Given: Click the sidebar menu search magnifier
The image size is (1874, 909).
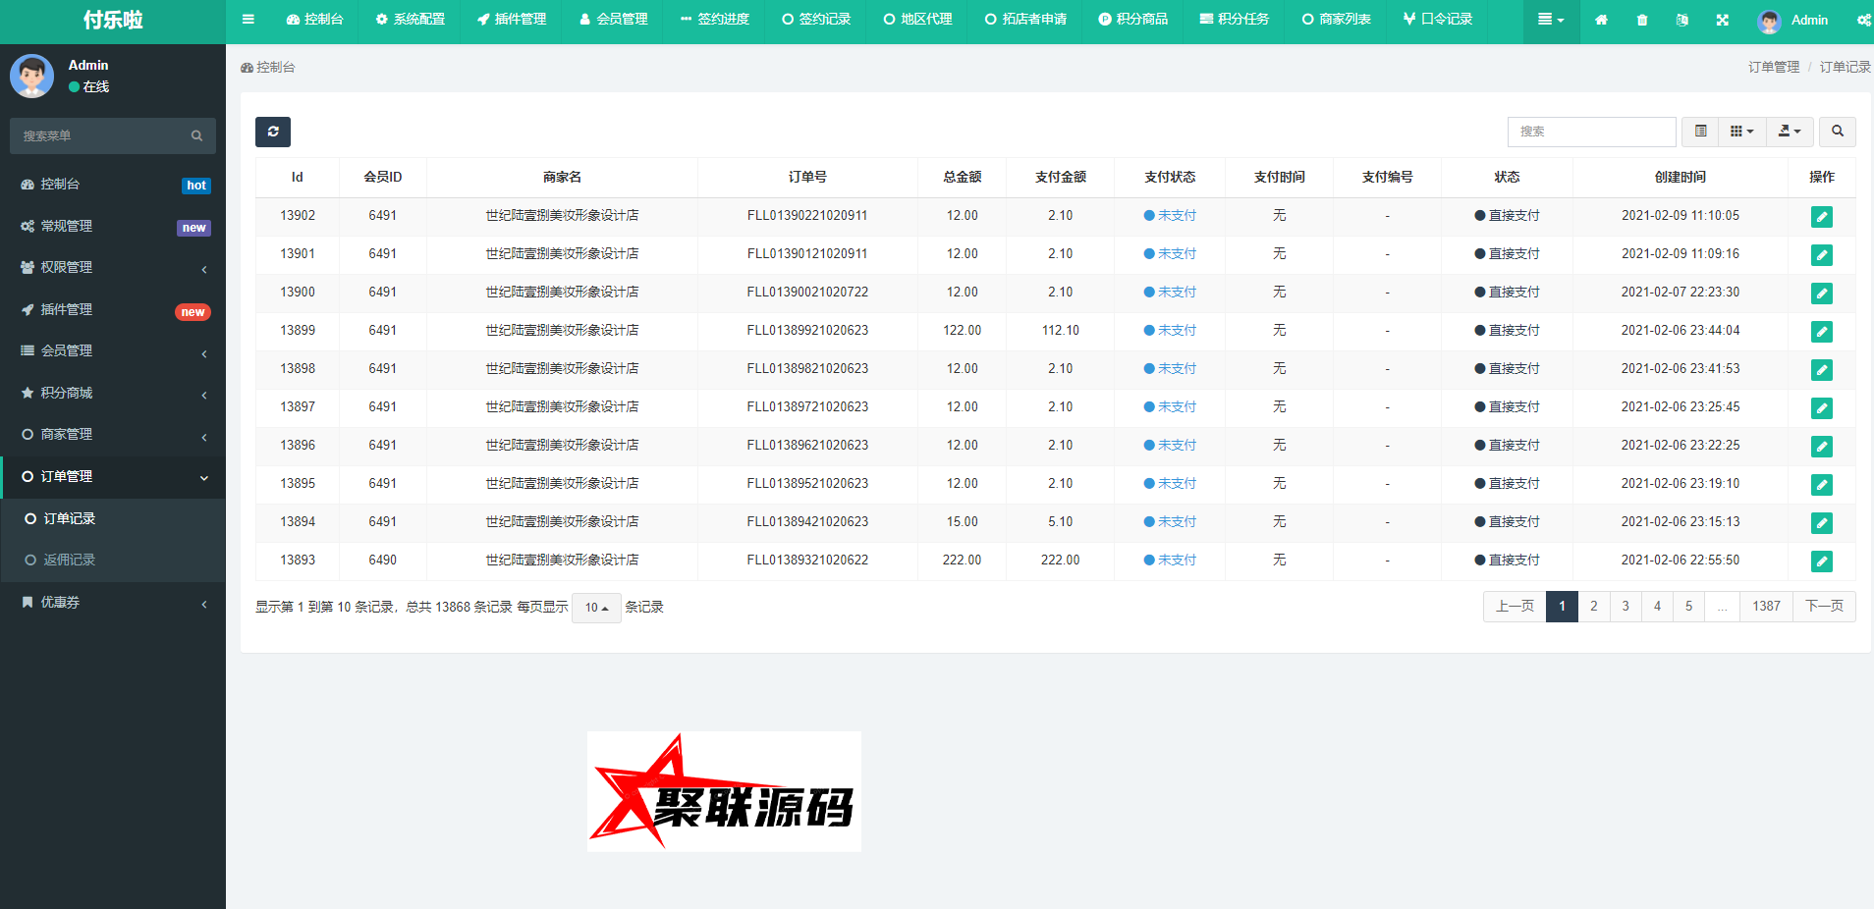Looking at the screenshot, I should 196,135.
